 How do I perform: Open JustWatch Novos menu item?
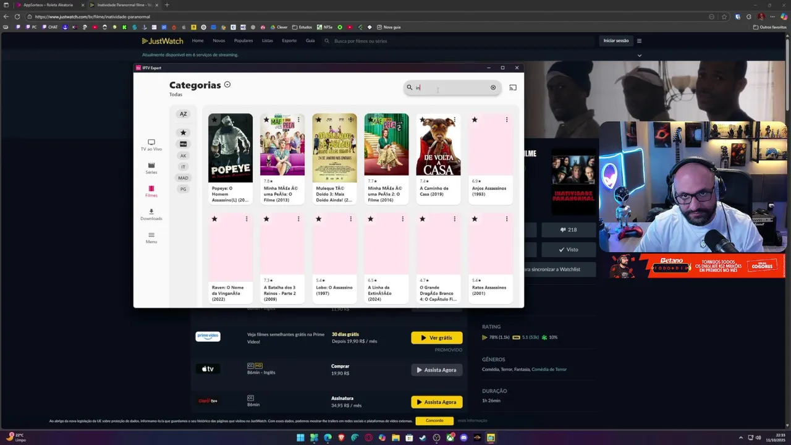coord(219,41)
